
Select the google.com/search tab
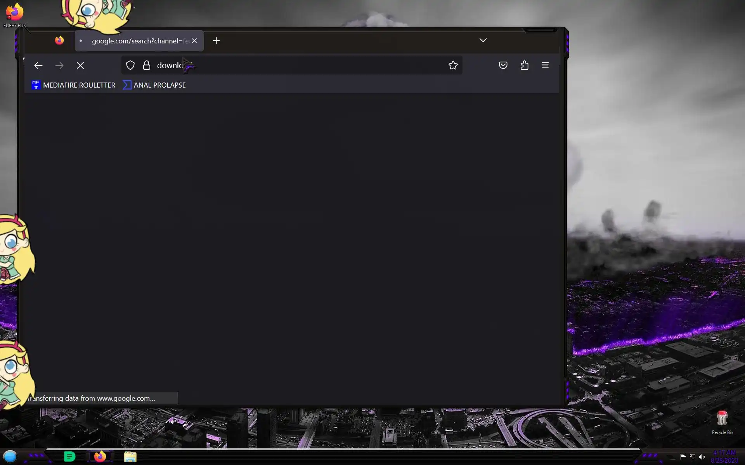136,41
